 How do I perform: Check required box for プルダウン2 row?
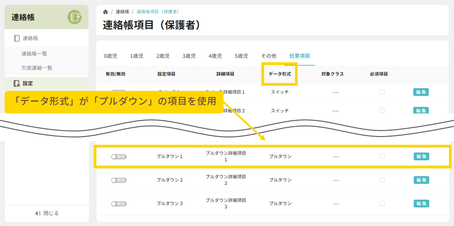click(x=382, y=180)
